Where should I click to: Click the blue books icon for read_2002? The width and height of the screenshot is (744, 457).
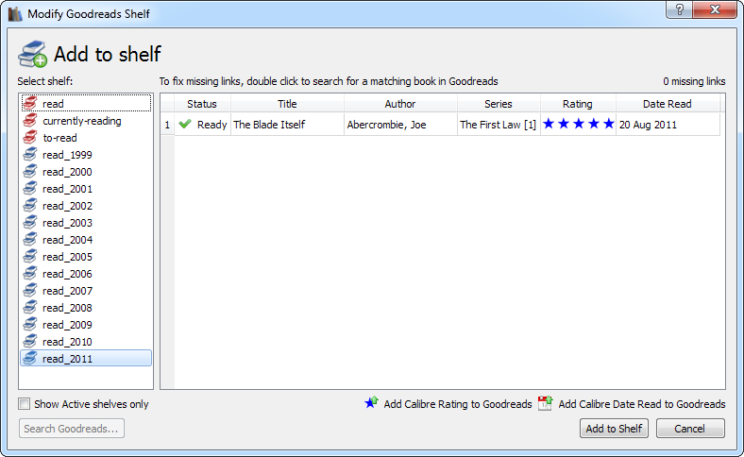(30, 206)
